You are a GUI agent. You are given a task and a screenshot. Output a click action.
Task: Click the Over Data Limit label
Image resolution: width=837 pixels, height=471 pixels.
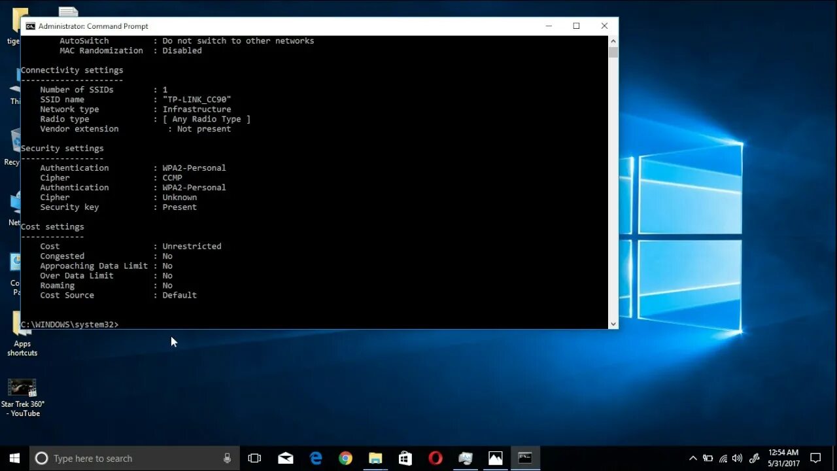pos(77,276)
